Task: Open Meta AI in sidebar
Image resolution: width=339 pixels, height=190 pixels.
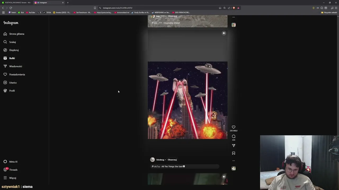Action: pyautogui.click(x=10, y=162)
